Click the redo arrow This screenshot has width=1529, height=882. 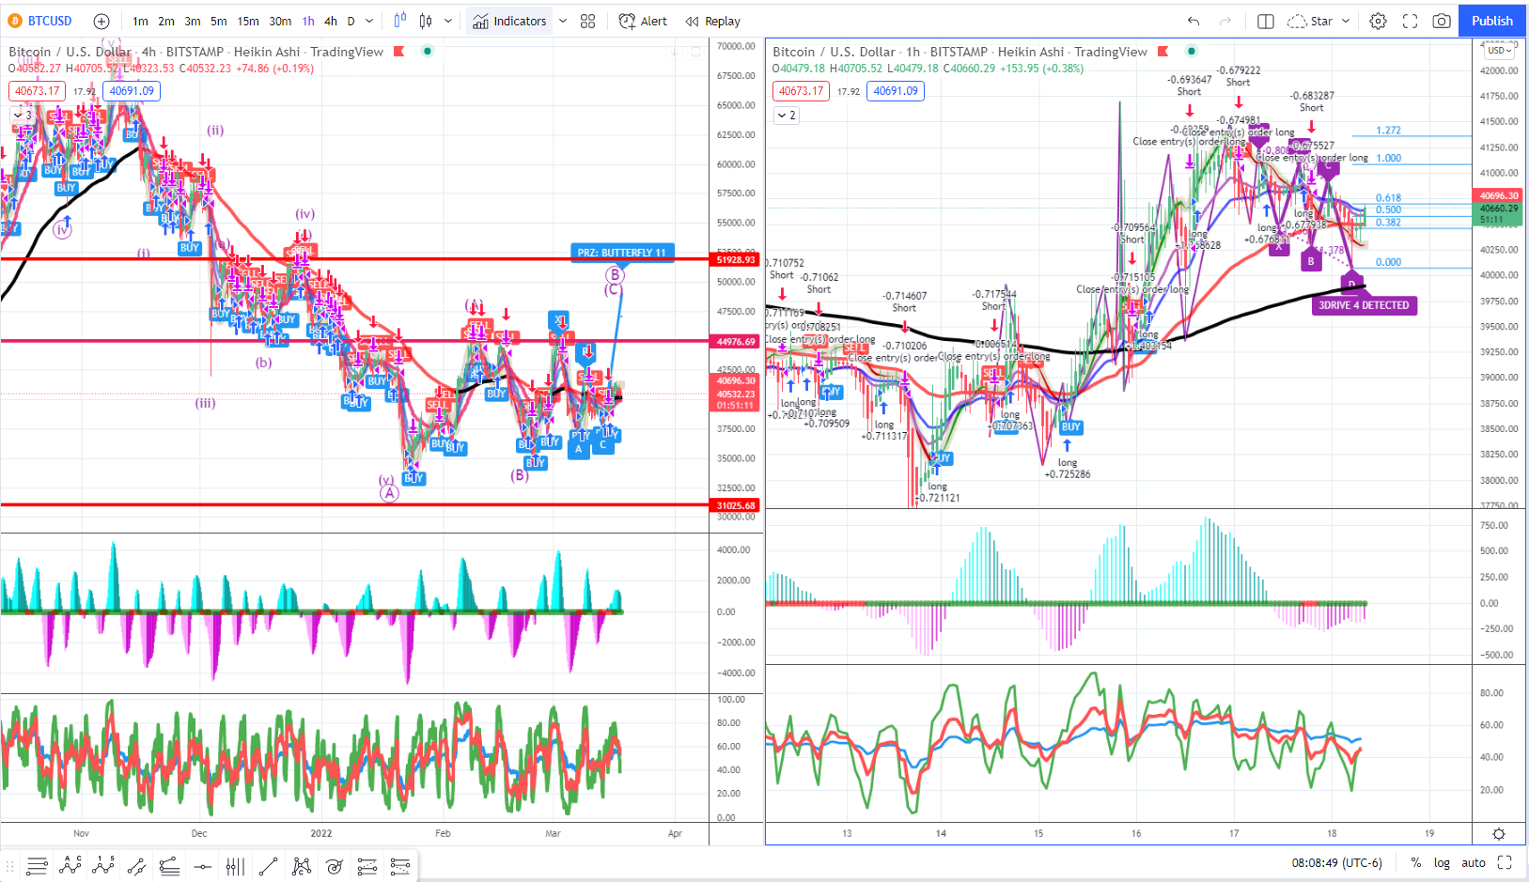1225,21
